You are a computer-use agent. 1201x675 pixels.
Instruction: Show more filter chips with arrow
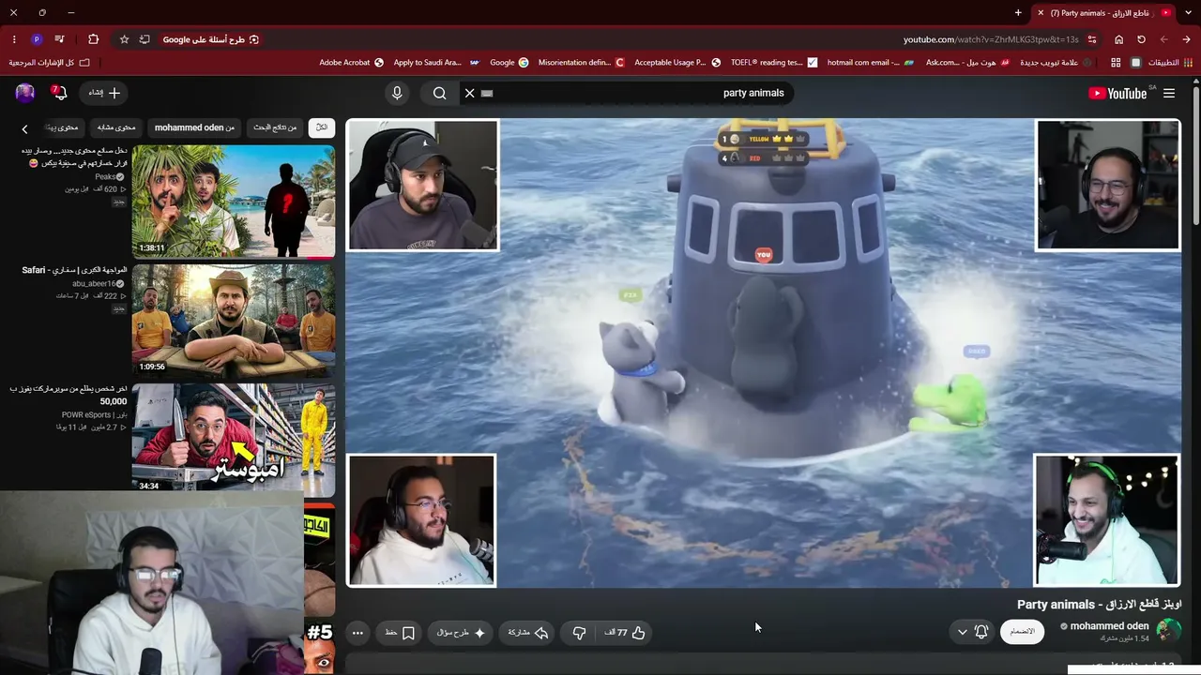click(25, 128)
